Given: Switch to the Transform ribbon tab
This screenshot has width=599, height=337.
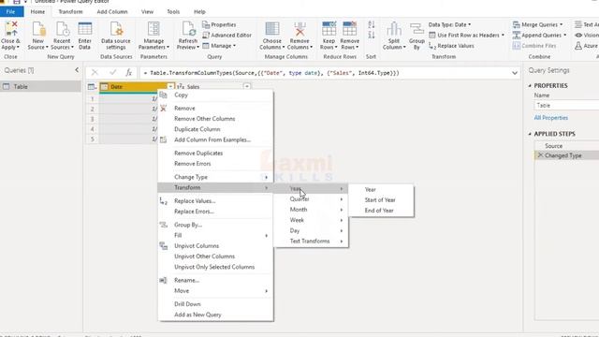Looking at the screenshot, I should click(x=70, y=12).
